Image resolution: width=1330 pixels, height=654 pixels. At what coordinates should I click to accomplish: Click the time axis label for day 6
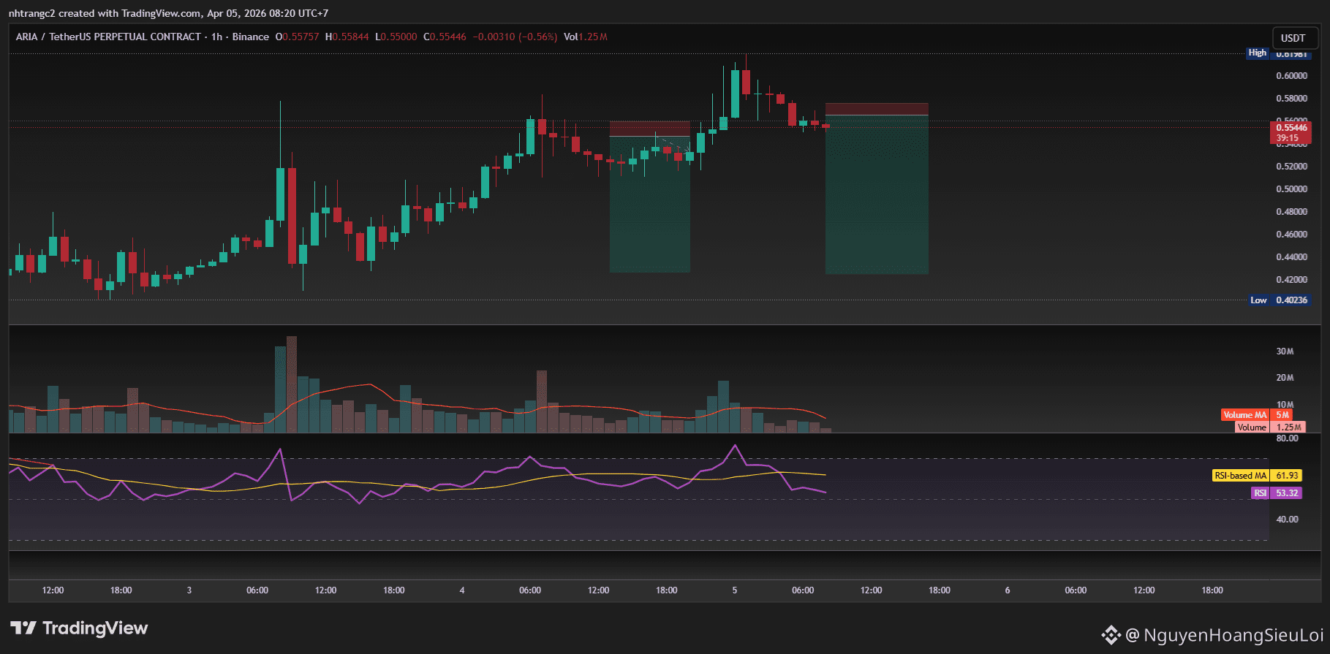coord(1008,590)
